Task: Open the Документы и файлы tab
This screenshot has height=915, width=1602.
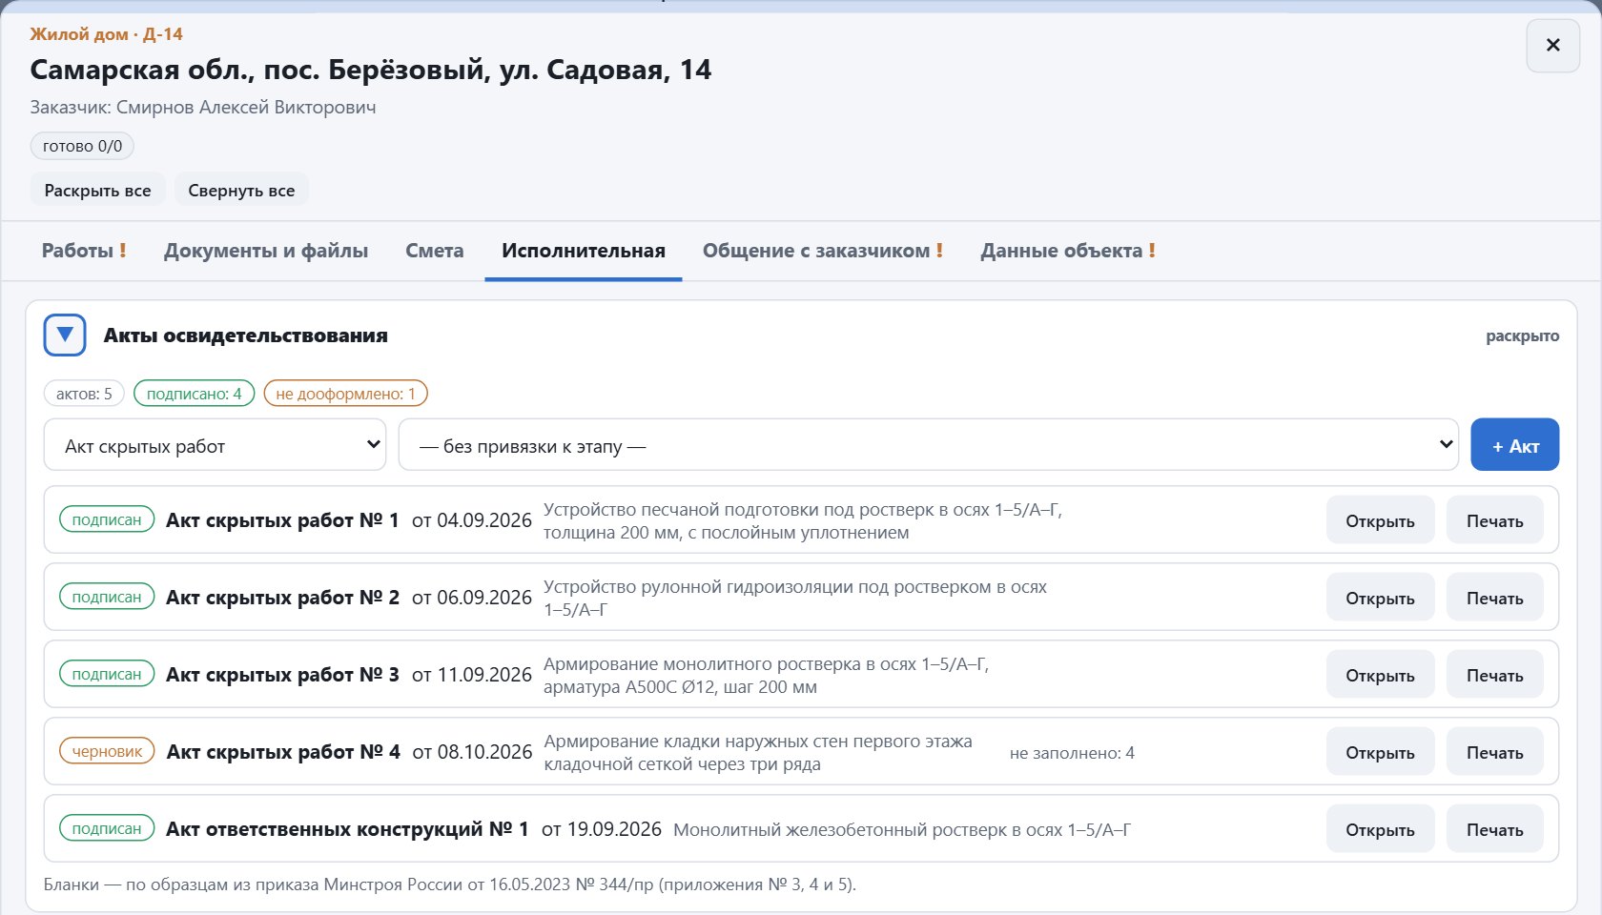Action: tap(266, 251)
